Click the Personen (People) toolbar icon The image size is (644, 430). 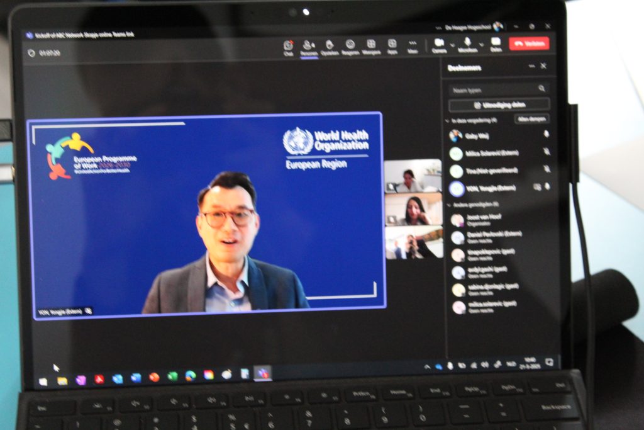[309, 46]
